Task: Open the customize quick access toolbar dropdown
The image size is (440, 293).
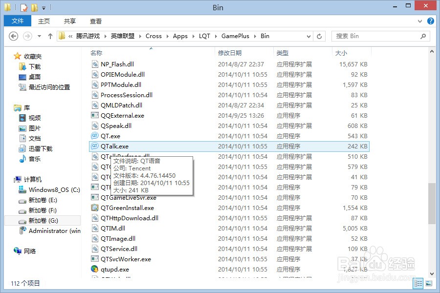Action: [44, 8]
